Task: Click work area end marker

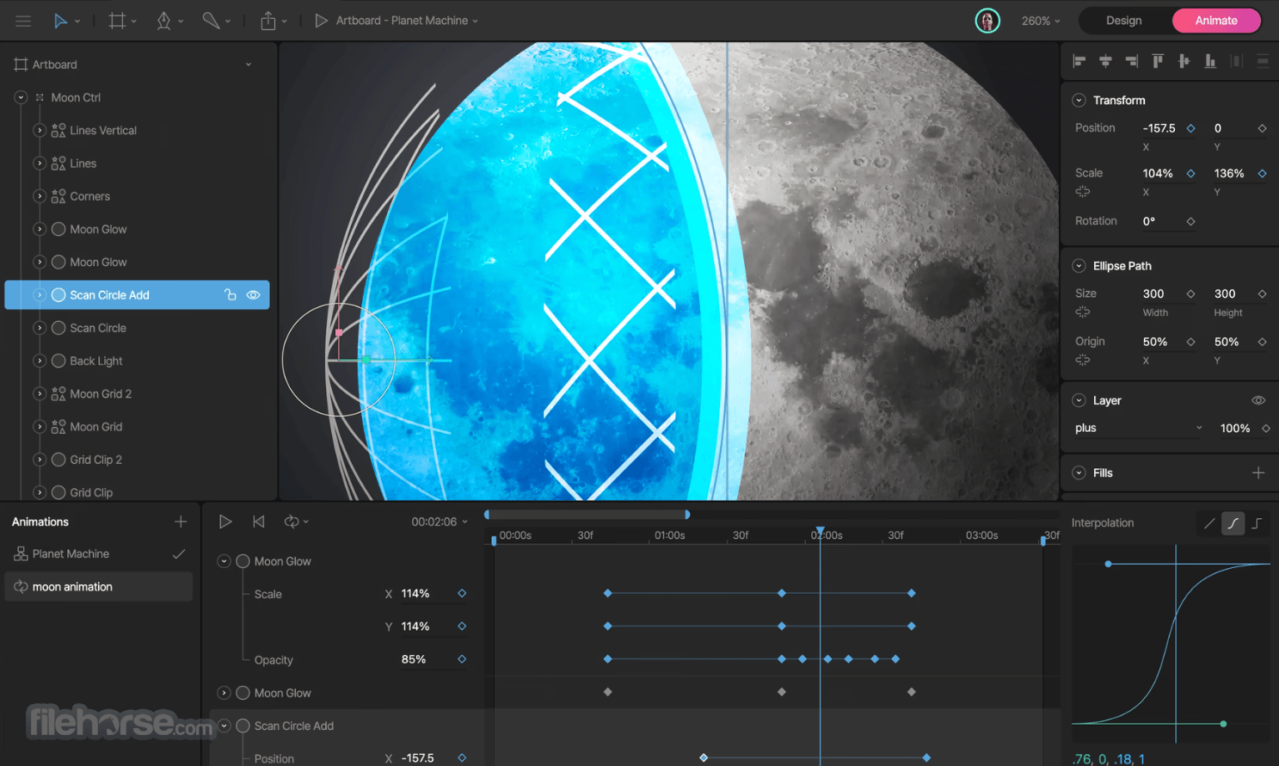Action: 1042,541
